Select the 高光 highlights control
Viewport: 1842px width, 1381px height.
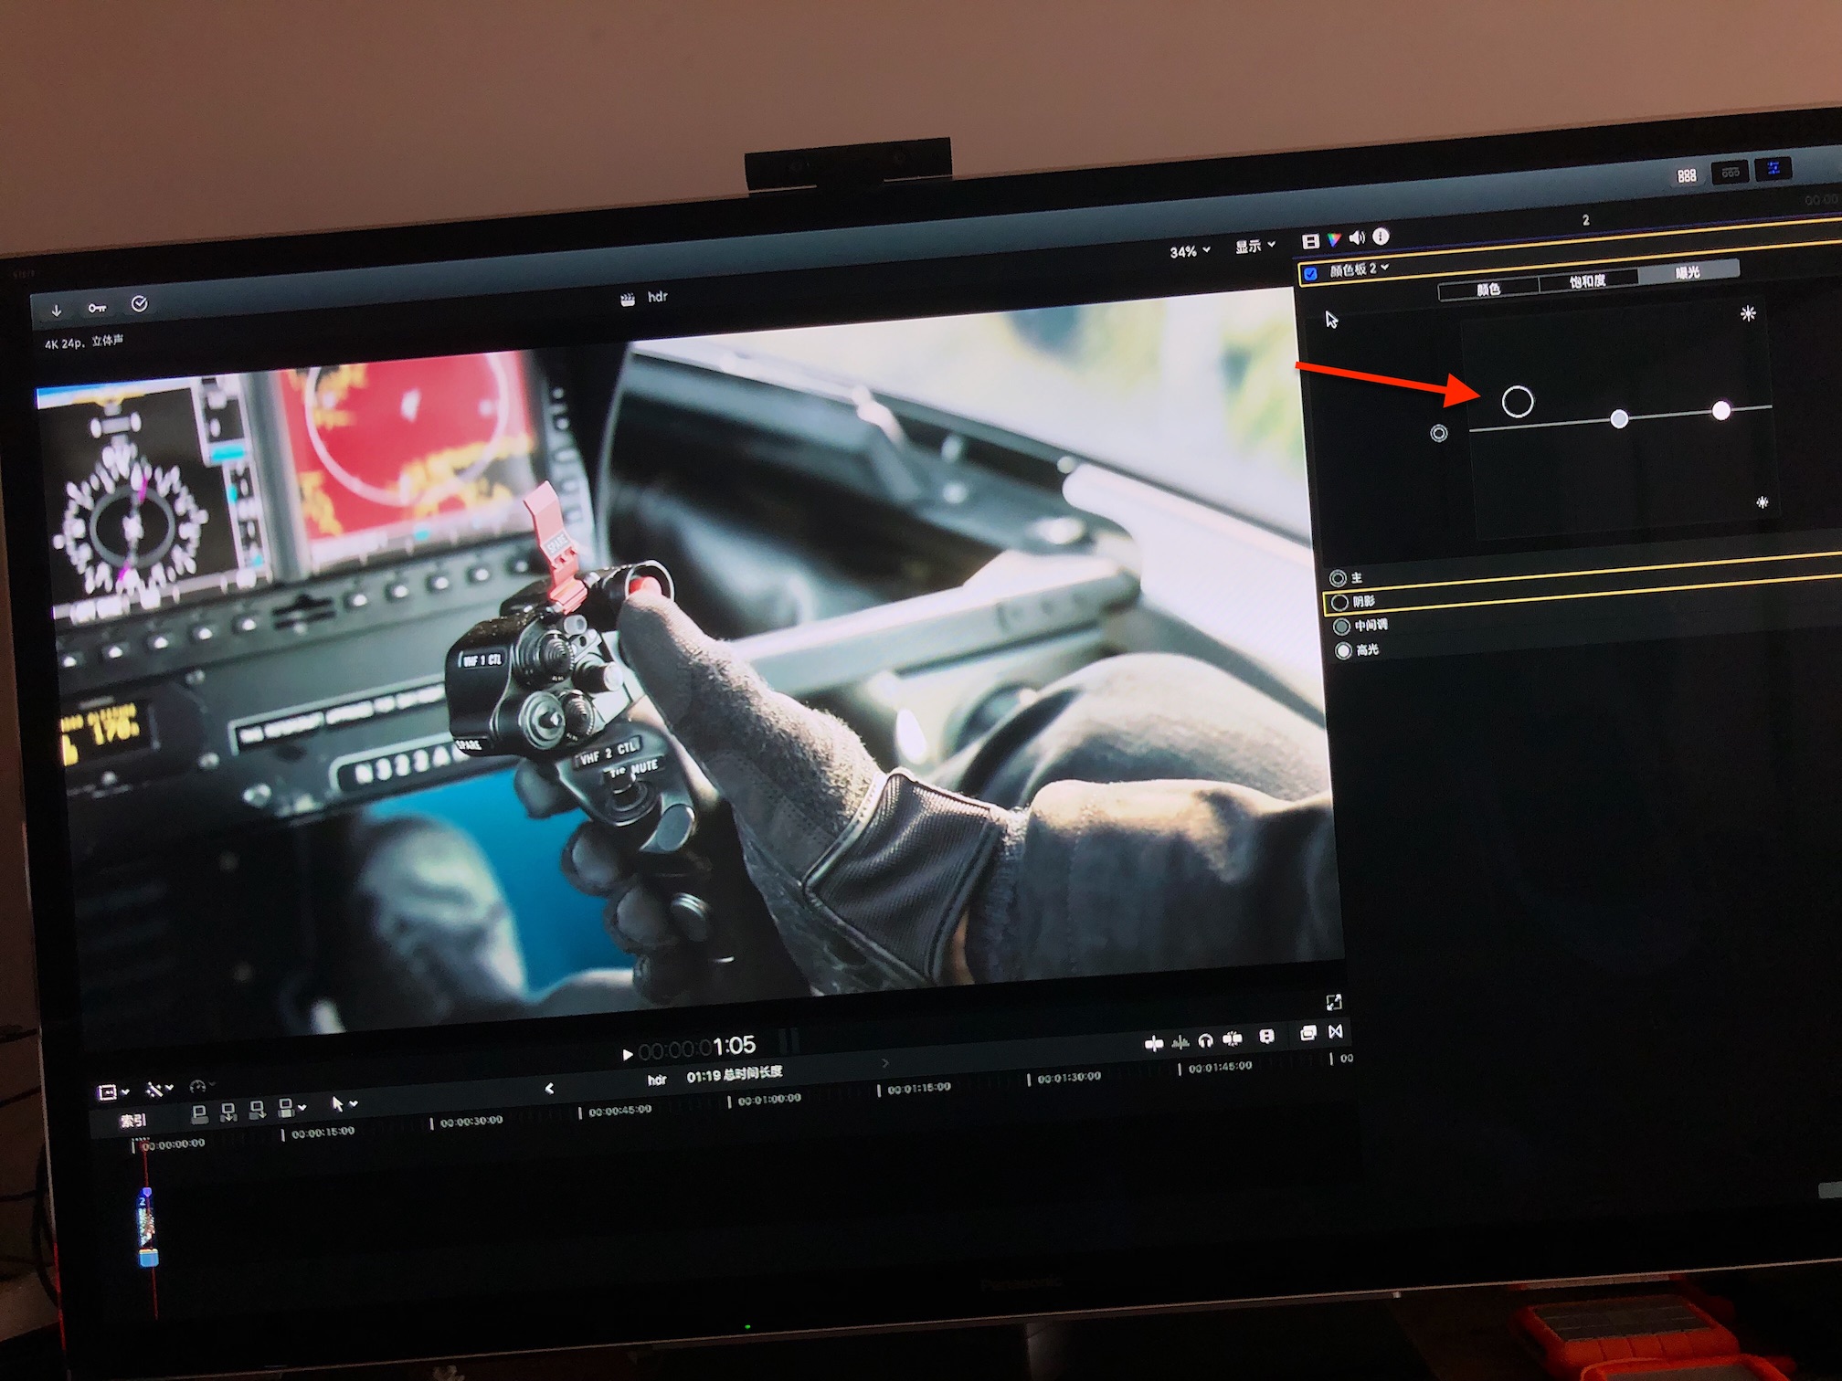tap(1343, 651)
